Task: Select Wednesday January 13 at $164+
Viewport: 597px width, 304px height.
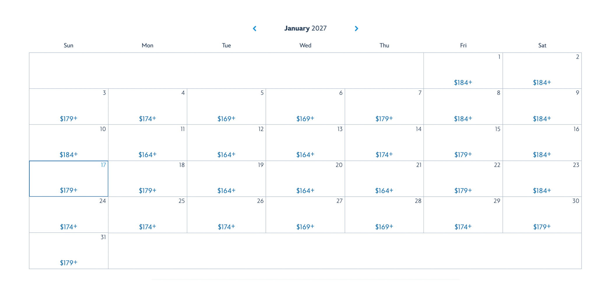Action: click(305, 143)
